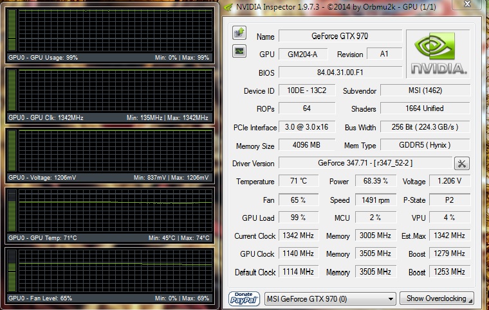Click the Subvendor field MSI (1462)
Viewport: 489px width, 310px height.
[425, 90]
